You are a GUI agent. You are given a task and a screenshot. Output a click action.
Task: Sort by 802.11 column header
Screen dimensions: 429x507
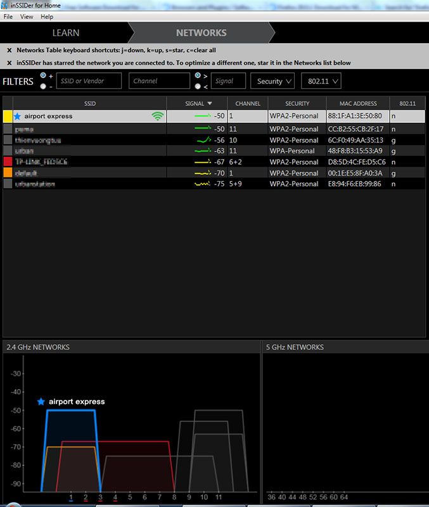coord(407,103)
